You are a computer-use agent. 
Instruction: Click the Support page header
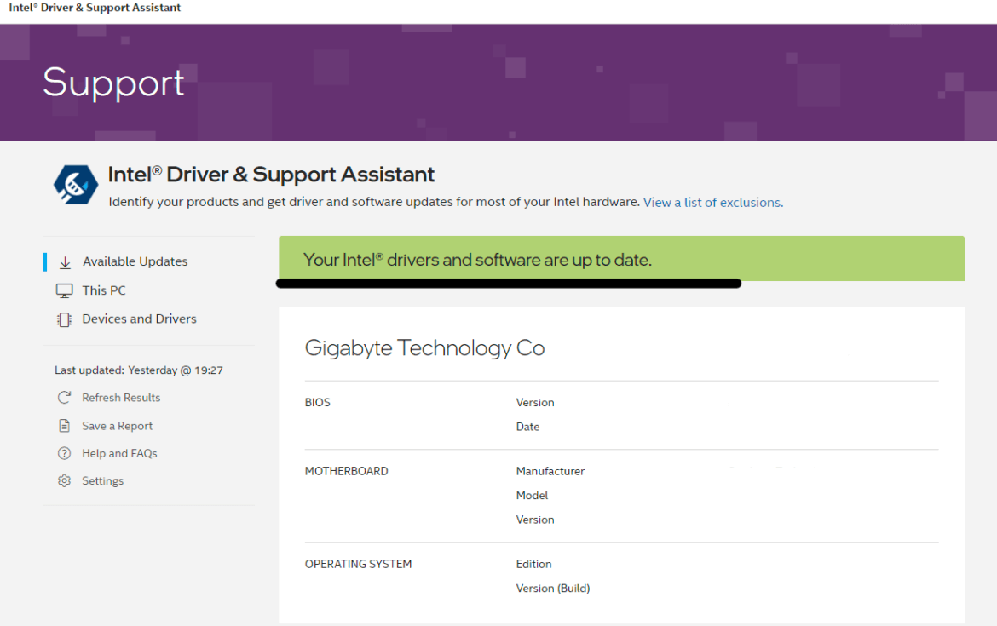(113, 83)
